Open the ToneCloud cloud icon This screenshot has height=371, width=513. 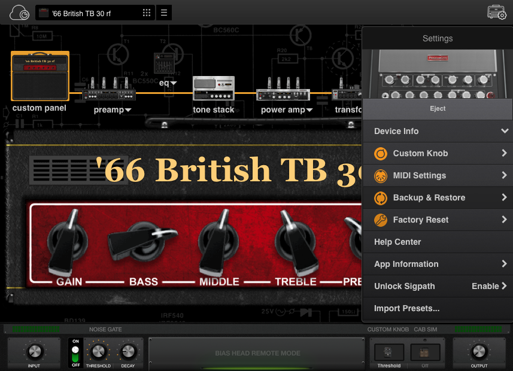point(19,13)
